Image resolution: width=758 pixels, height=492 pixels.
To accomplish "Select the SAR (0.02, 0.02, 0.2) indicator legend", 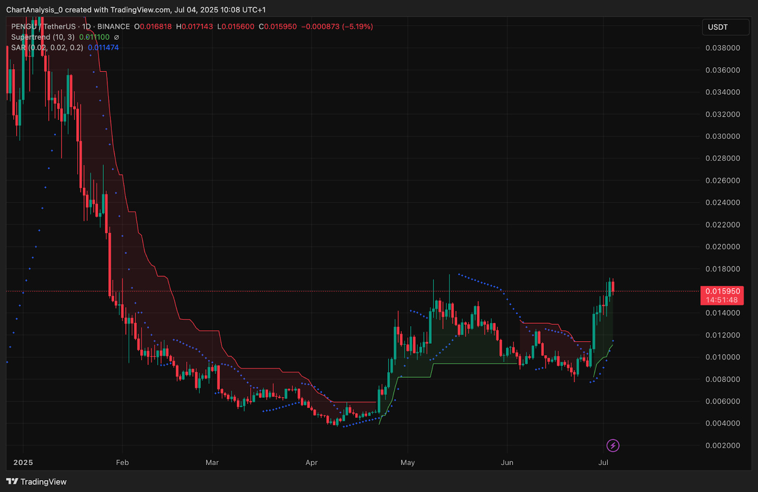I will point(47,47).
